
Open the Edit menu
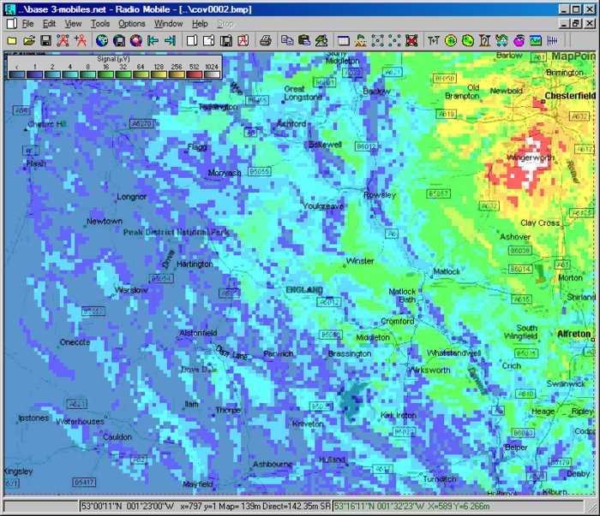49,24
